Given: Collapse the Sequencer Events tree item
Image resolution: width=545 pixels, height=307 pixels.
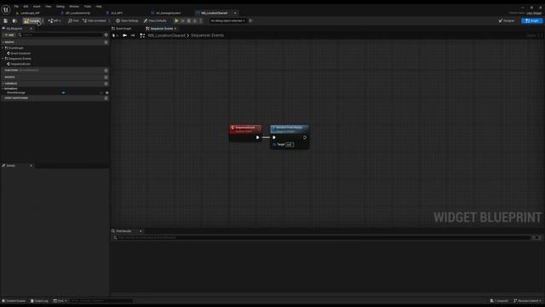Looking at the screenshot, I should pyautogui.click(x=3, y=59).
